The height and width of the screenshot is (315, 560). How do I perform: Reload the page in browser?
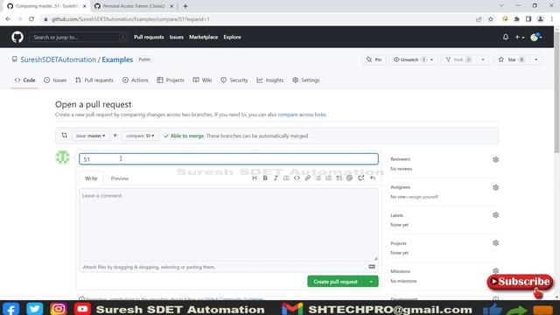(31, 19)
